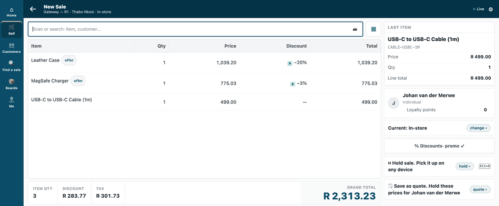Click the 1,039.20 price of Leather Case
Screen dimensions: 499x206
226,63
